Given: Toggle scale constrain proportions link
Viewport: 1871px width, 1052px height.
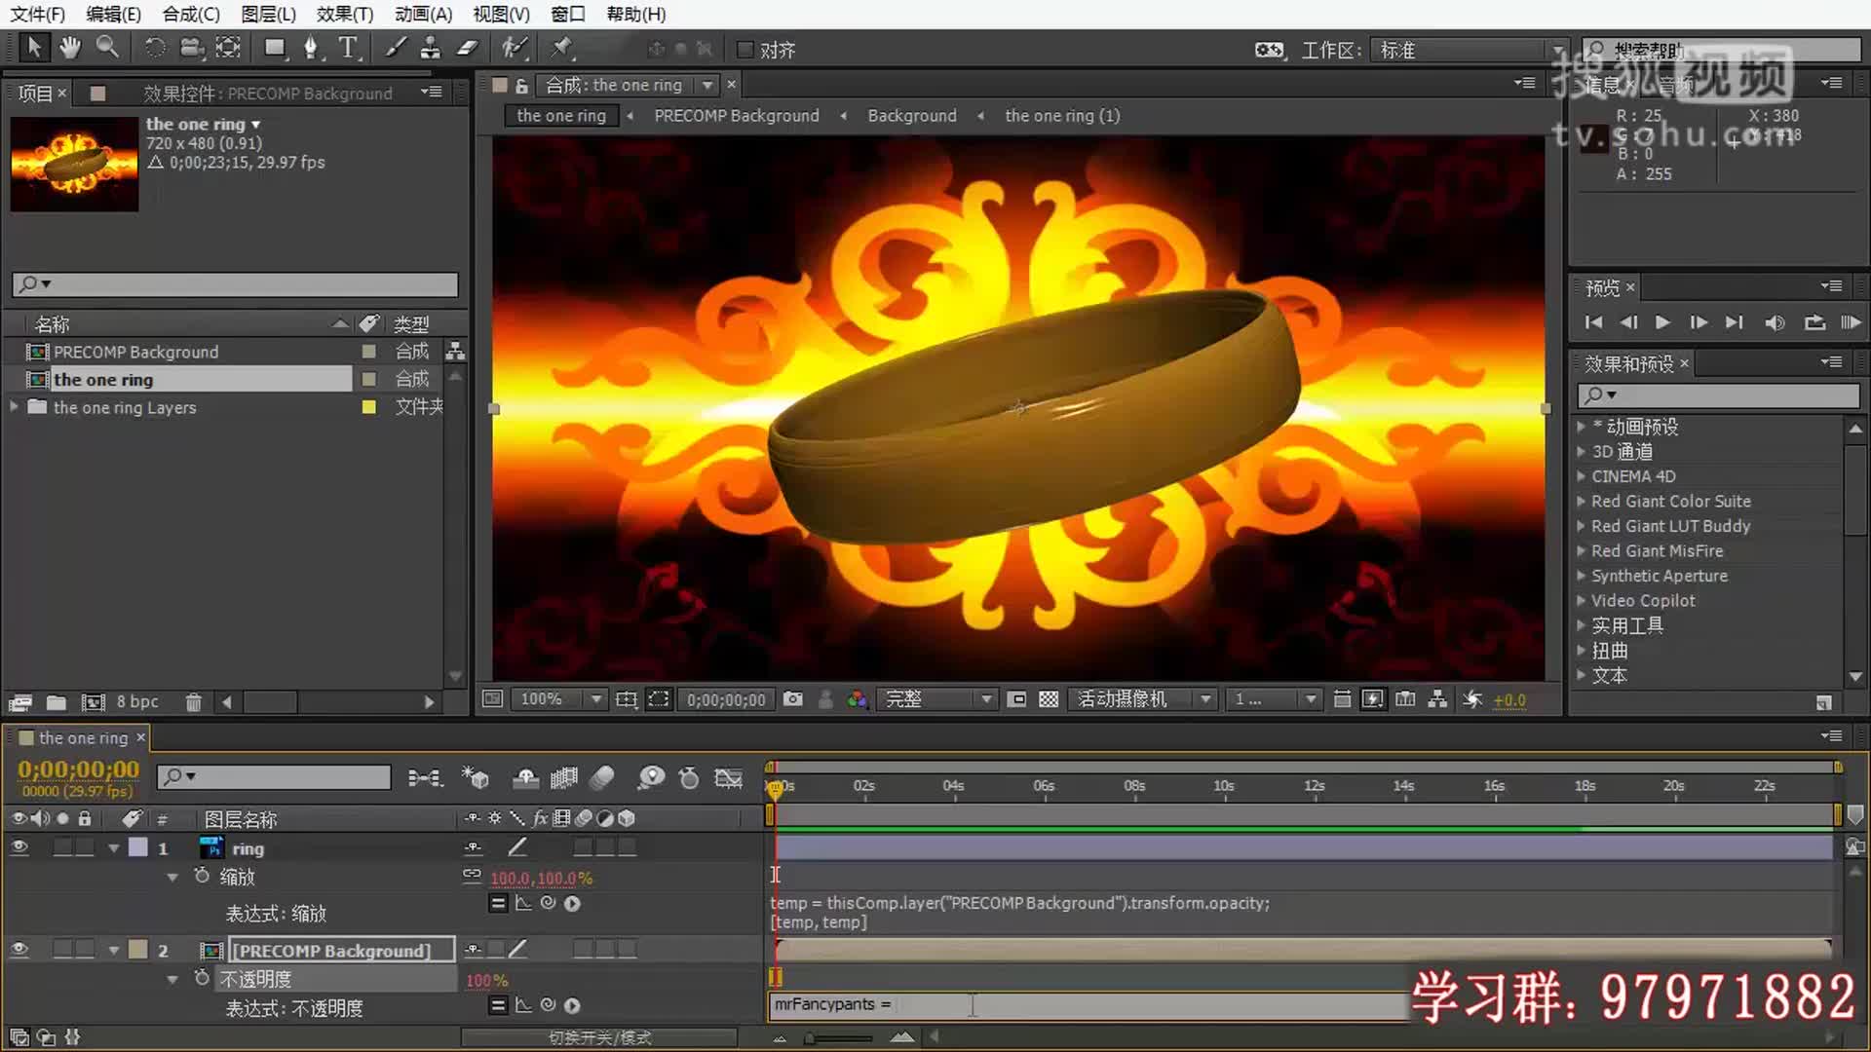Looking at the screenshot, I should tap(472, 876).
